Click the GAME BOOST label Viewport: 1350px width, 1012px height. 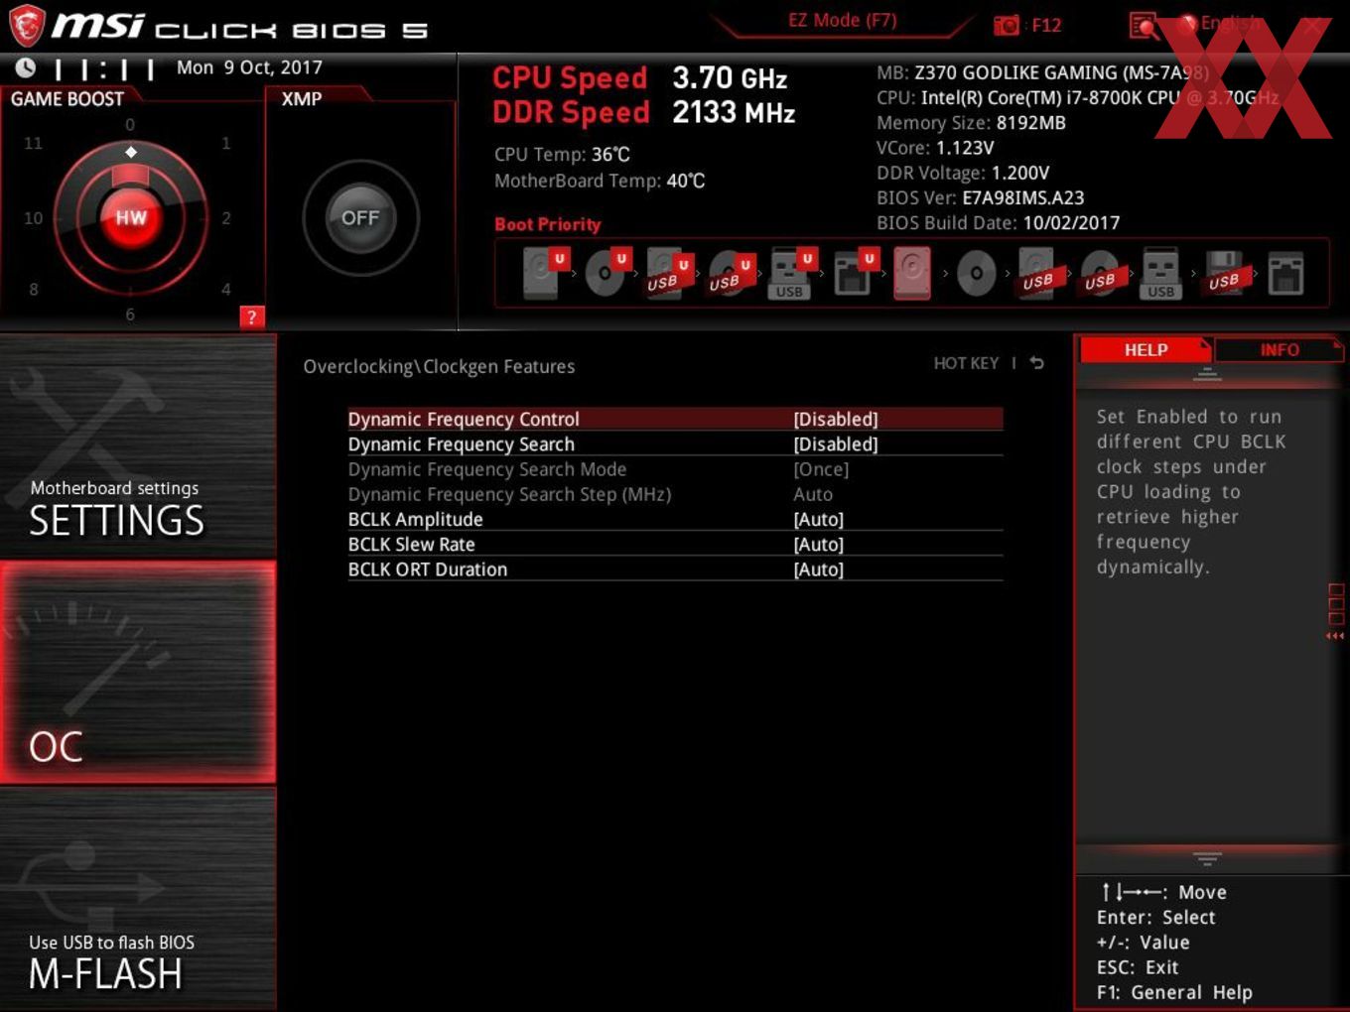(67, 99)
